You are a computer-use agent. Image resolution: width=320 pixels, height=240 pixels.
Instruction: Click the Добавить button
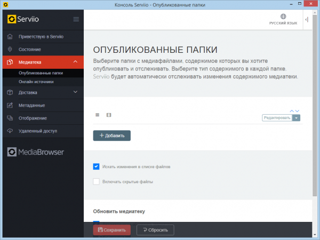[111, 135]
